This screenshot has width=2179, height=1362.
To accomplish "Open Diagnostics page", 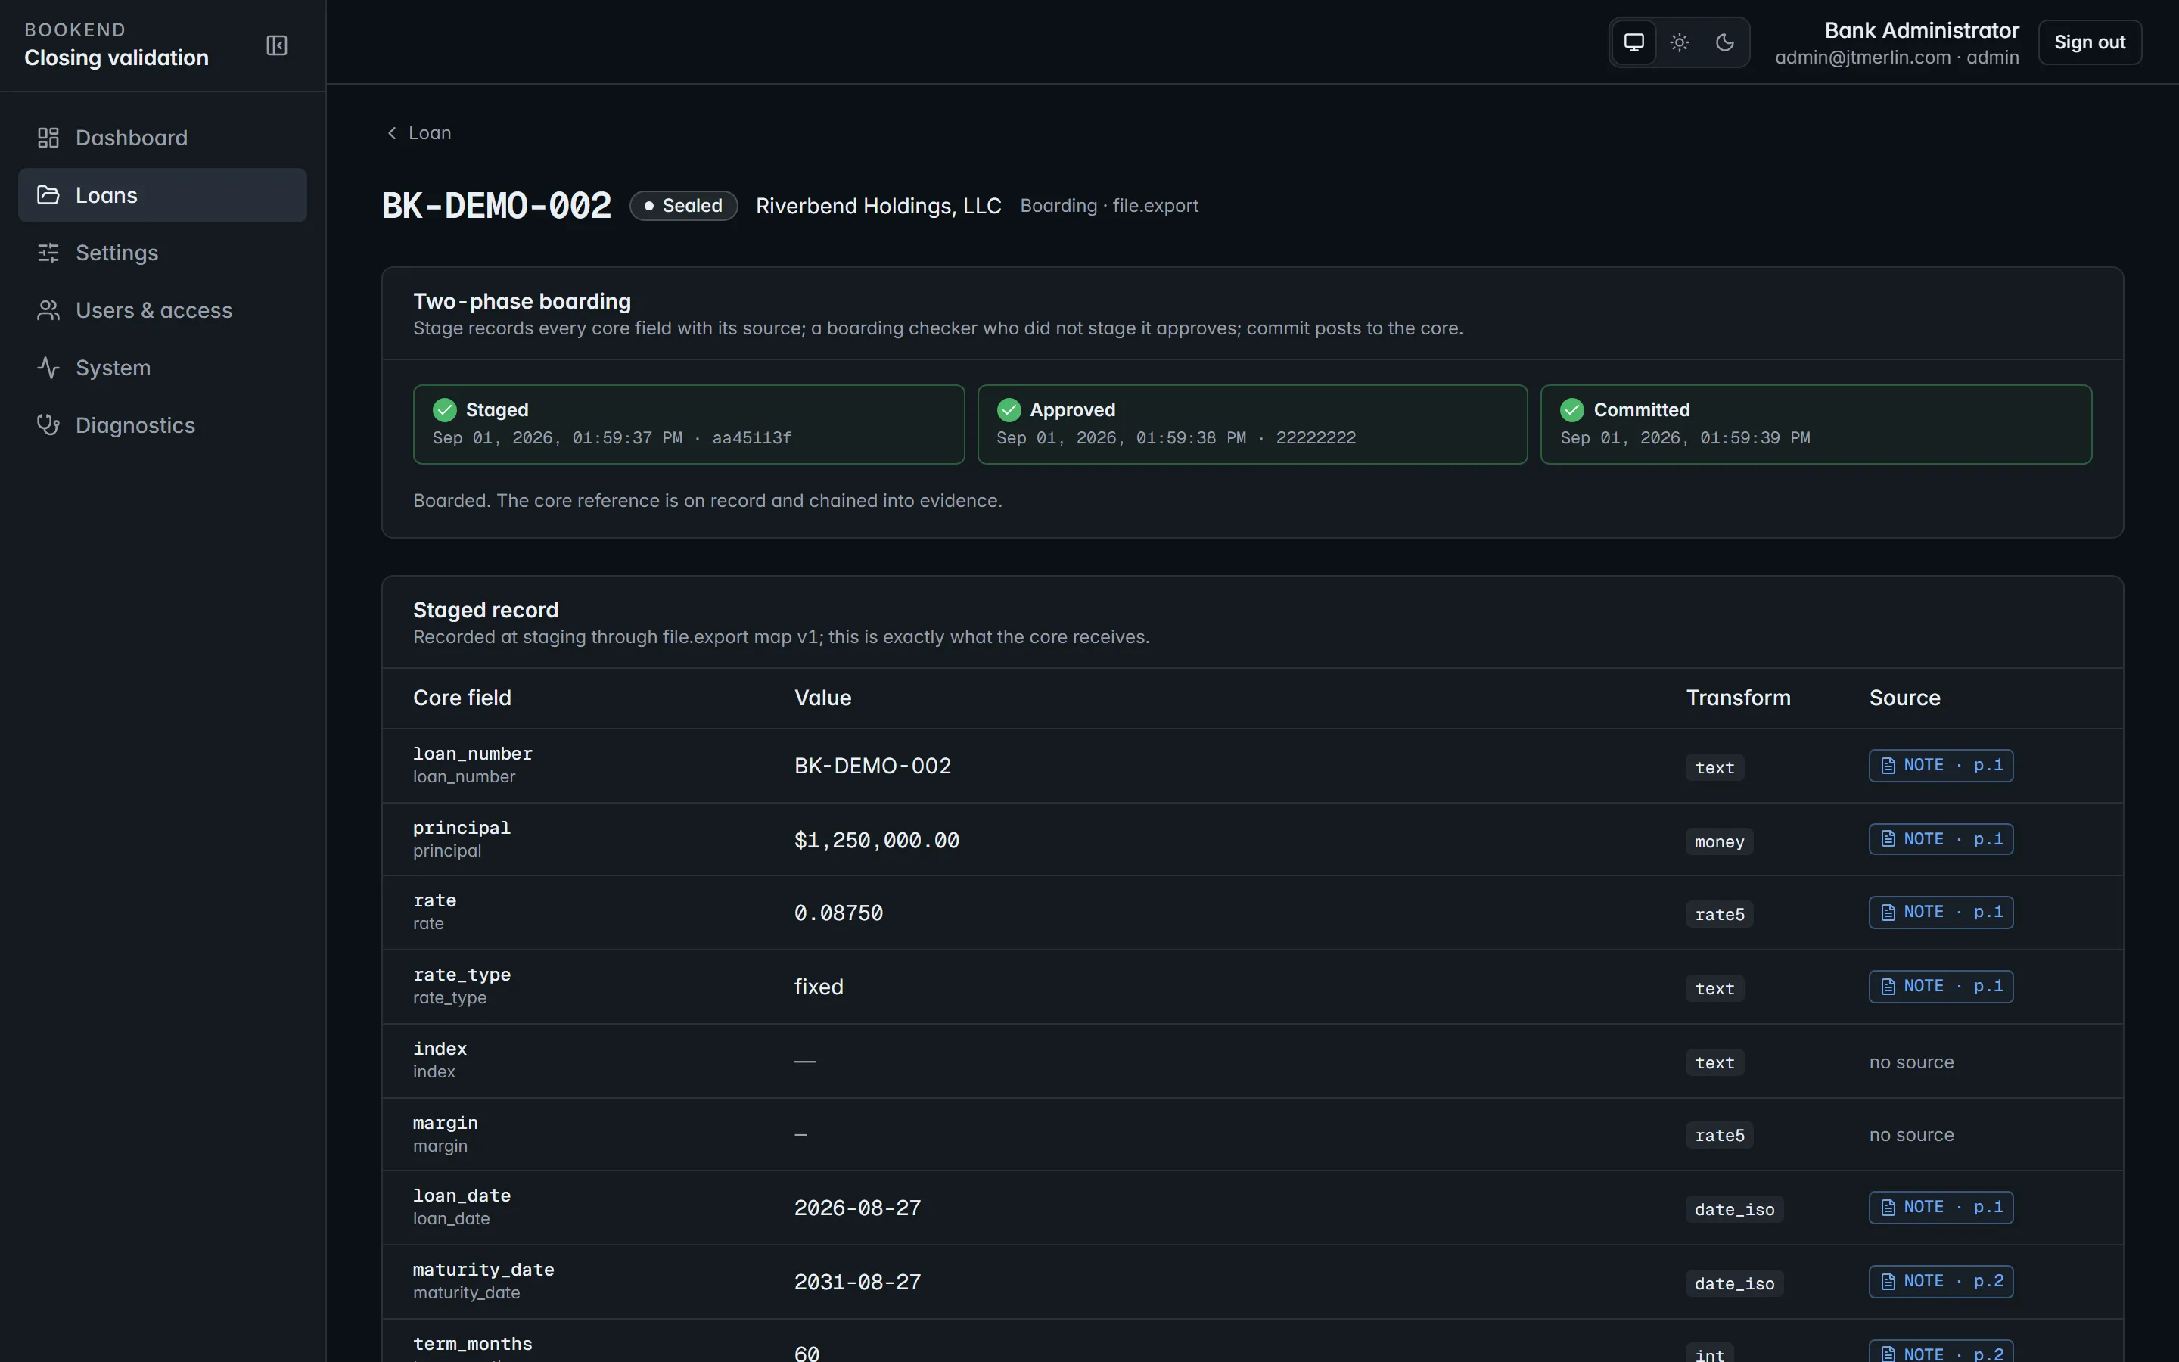I will [162, 425].
